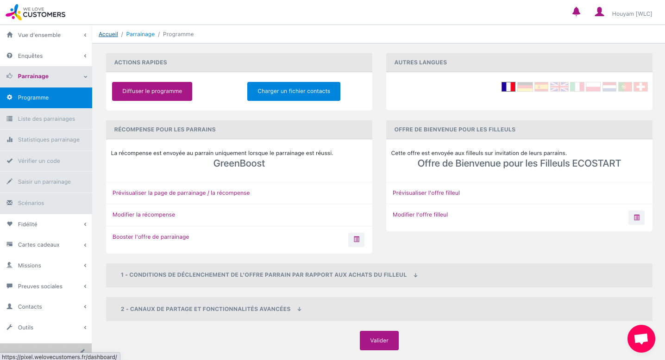Viewport: 665px width, 360px height.
Task: Click the We Love Customers logo
Action: tap(36, 12)
